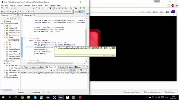Open dropdown arrow next to Run button
Viewport: 179px width, 100px height.
tap(73, 8)
